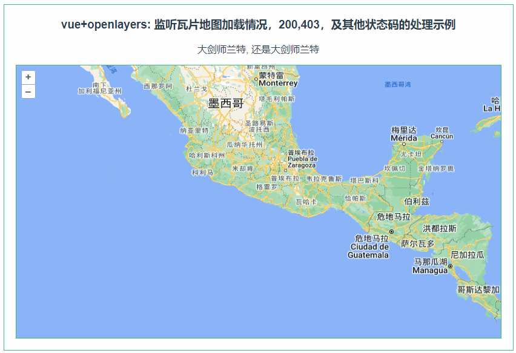Click the 尼加拉瓜 country label

[x=468, y=255]
